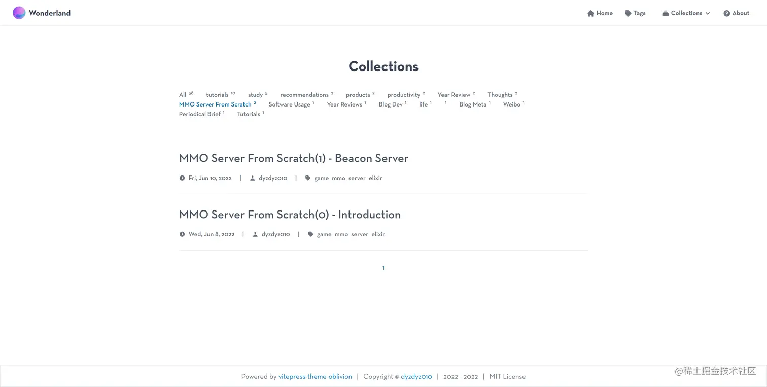Click the Tags tag icon in navbar
767x387 pixels.
point(628,13)
